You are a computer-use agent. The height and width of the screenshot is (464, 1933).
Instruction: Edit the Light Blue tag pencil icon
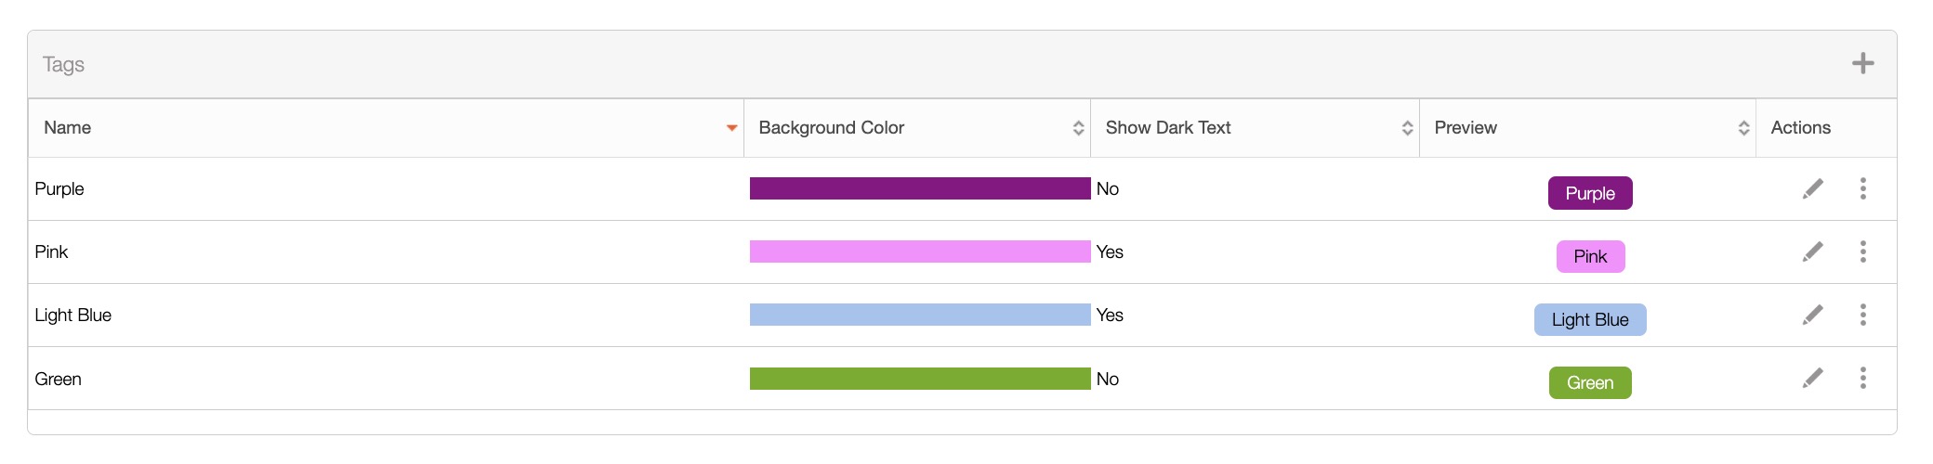click(x=1812, y=316)
